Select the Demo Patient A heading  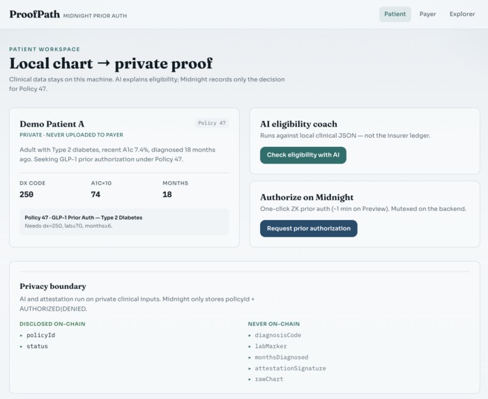52,124
